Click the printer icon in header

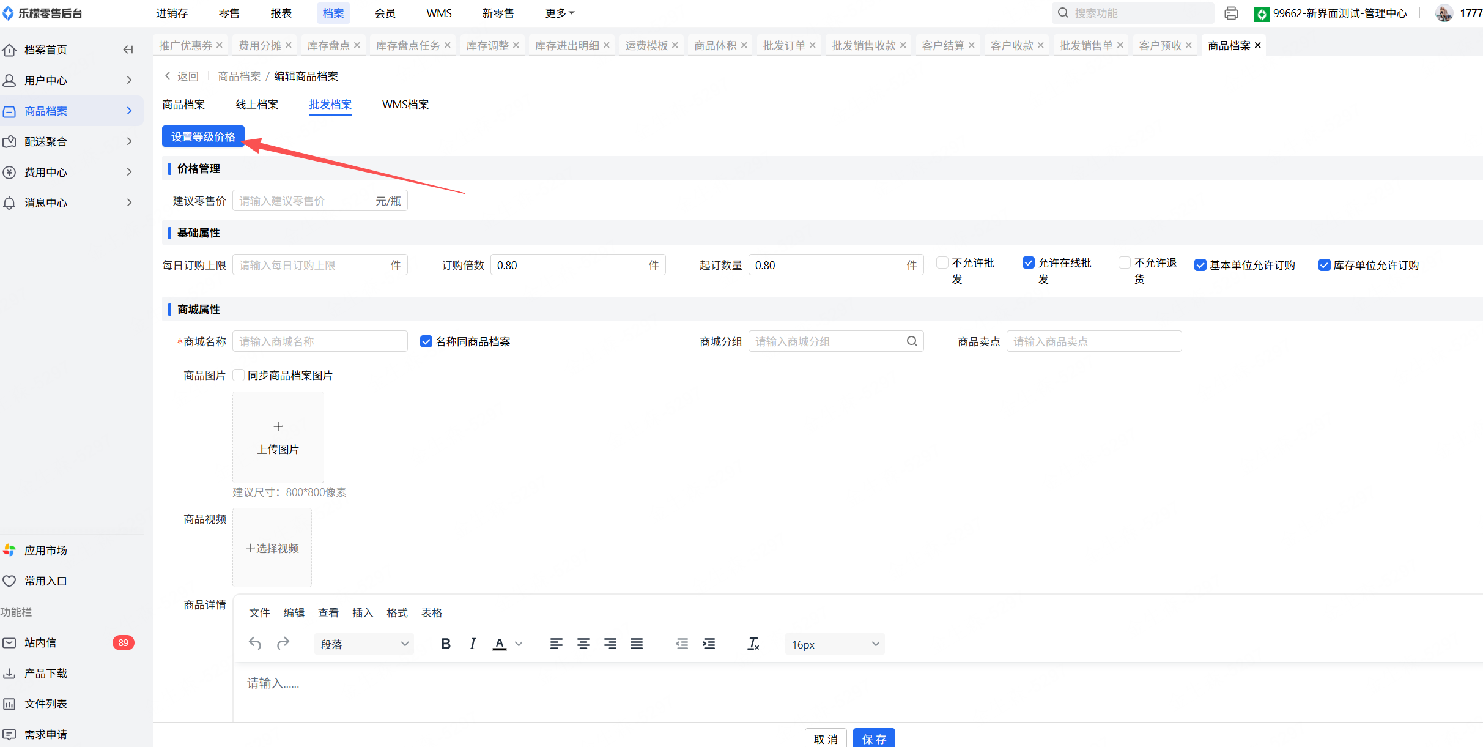point(1231,13)
